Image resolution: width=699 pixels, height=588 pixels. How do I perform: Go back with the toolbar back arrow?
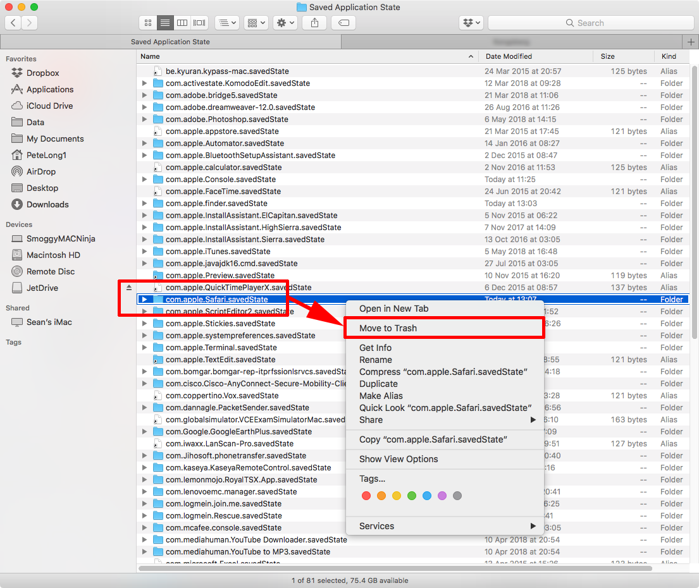click(13, 23)
